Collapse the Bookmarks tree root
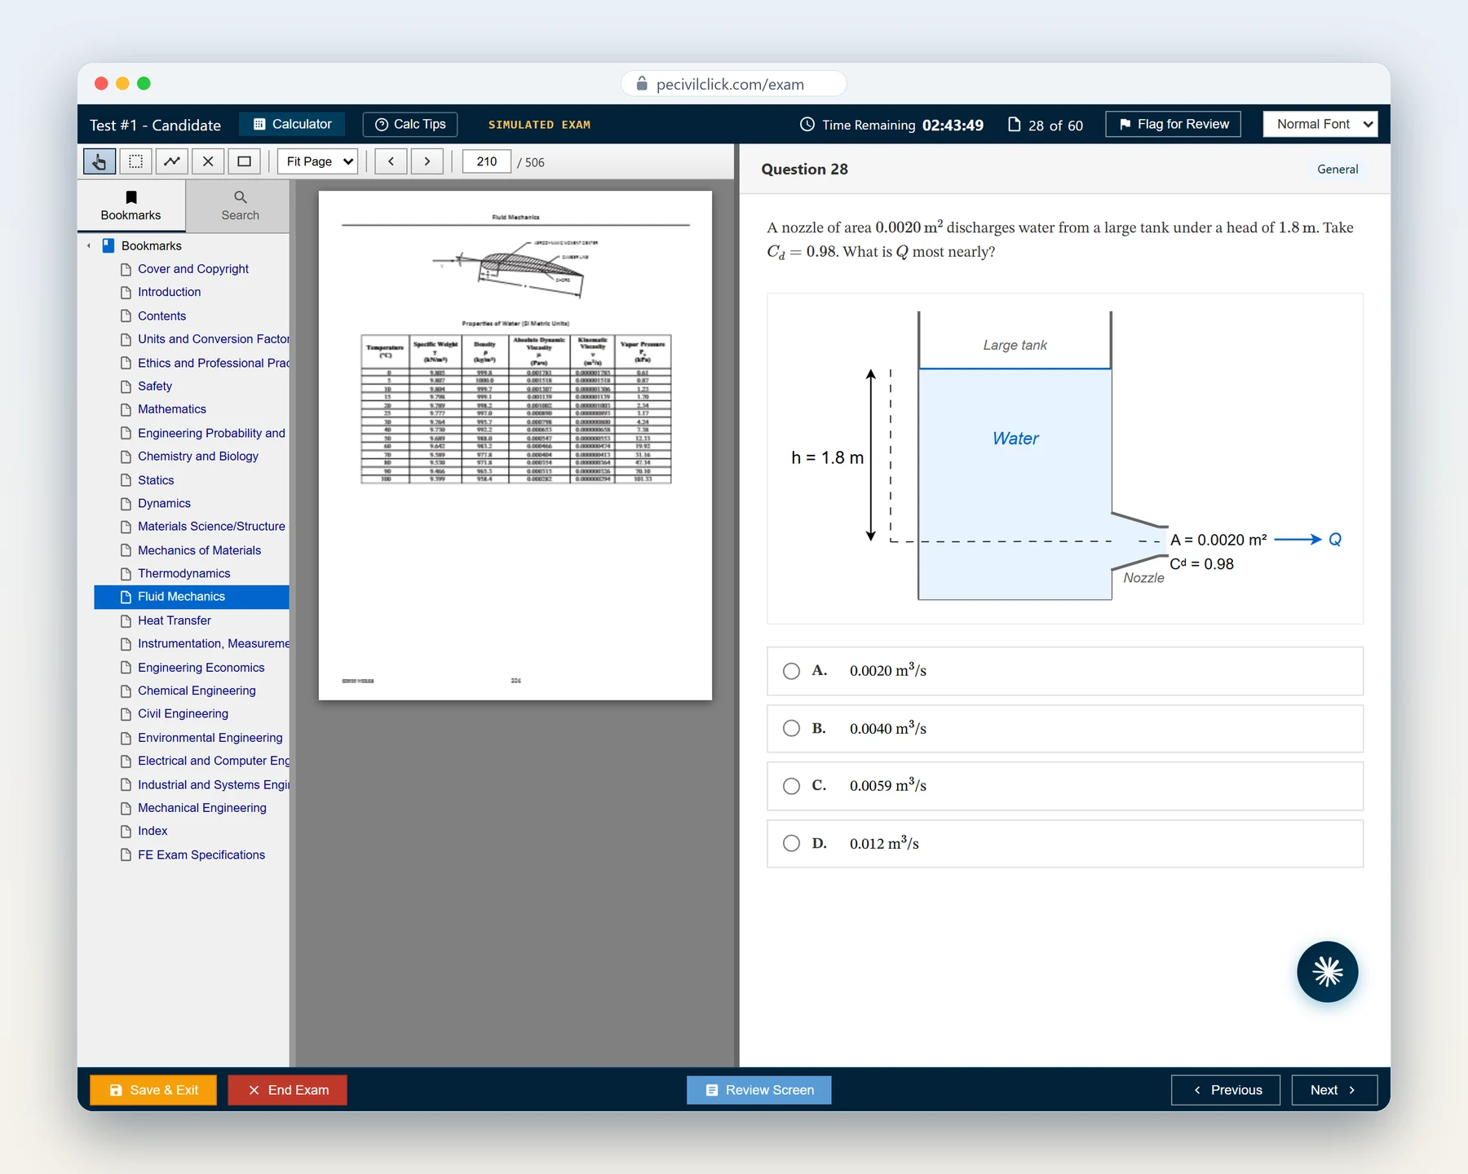Image resolution: width=1468 pixels, height=1174 pixels. (89, 246)
